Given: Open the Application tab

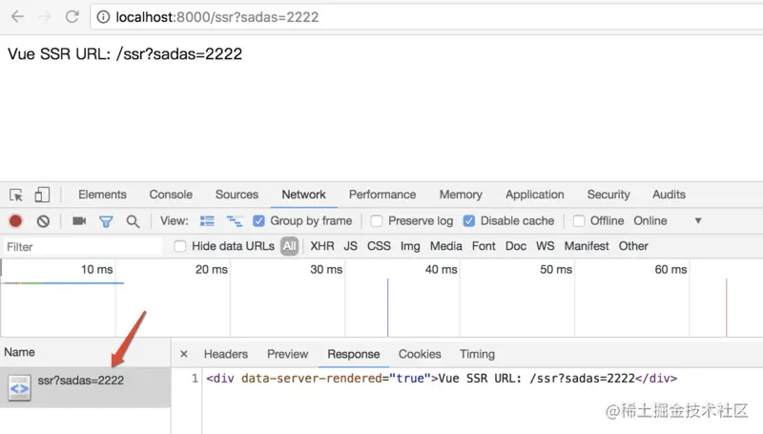Looking at the screenshot, I should [535, 195].
